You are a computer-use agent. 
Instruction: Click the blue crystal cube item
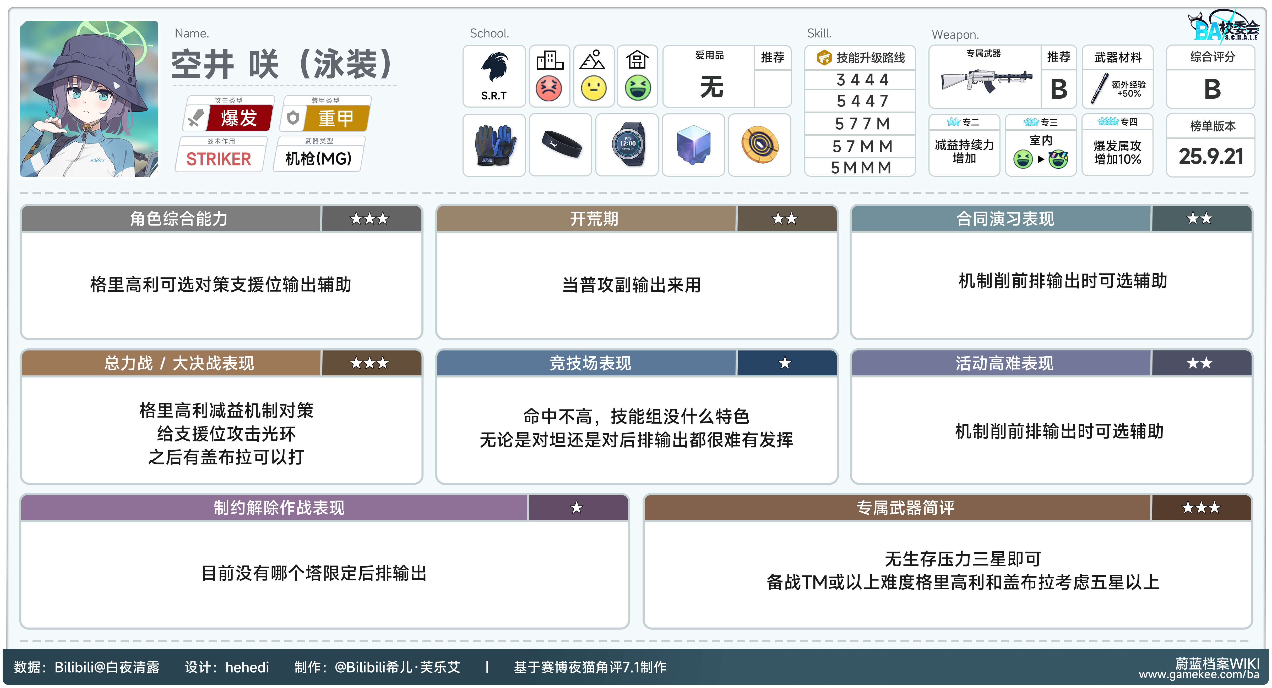tap(693, 145)
